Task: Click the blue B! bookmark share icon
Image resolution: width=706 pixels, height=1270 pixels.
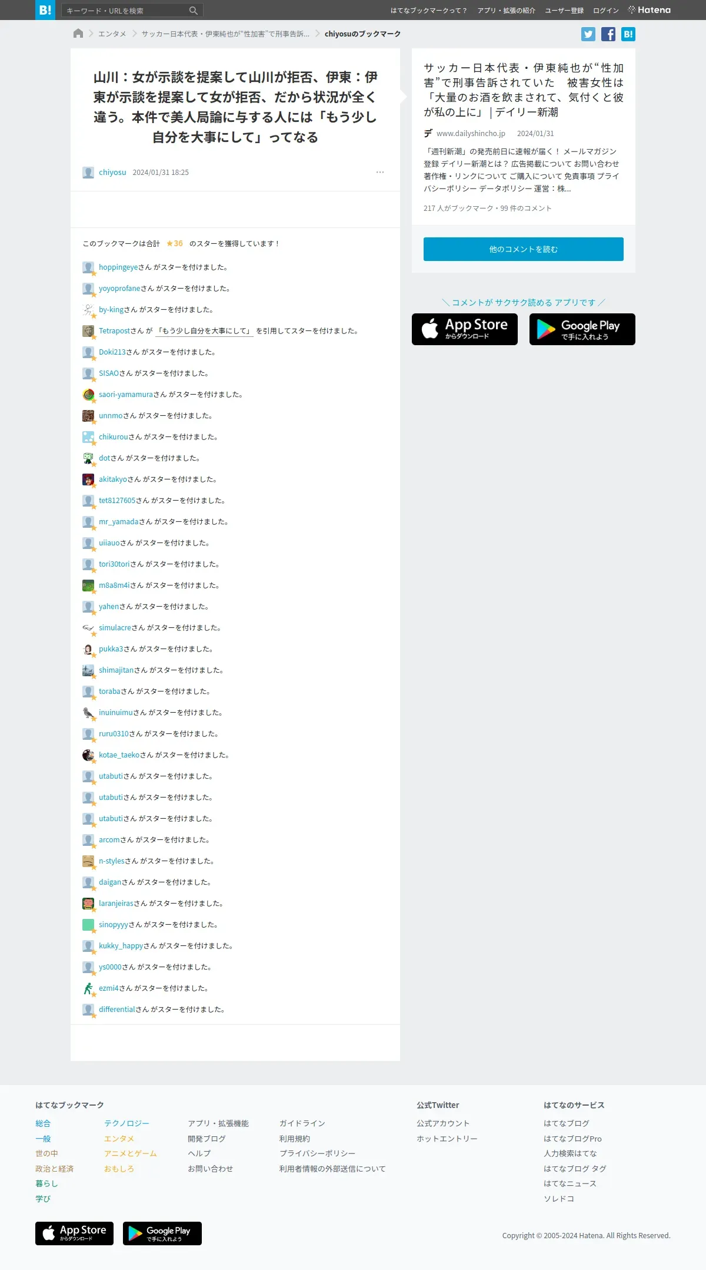Action: click(x=628, y=34)
